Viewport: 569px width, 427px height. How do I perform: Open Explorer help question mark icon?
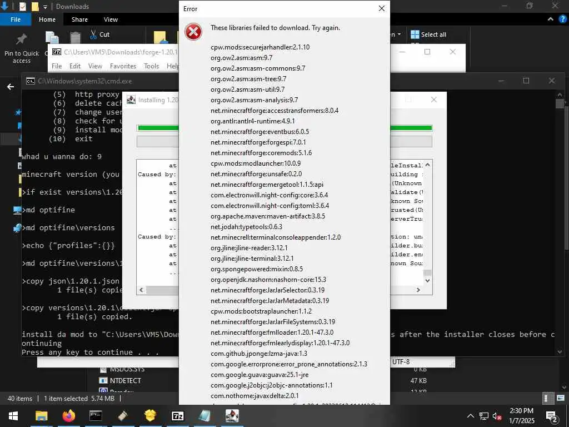pyautogui.click(x=562, y=19)
